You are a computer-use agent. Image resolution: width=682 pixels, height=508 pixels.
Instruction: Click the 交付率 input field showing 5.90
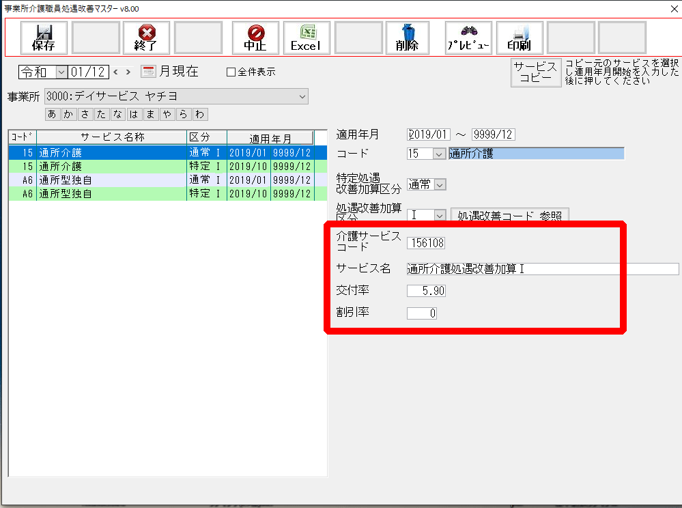(x=427, y=291)
